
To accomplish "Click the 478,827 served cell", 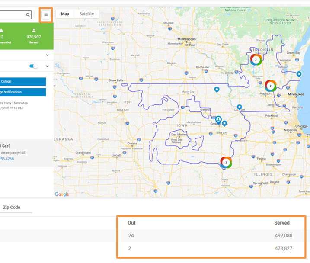I will (x=283, y=248).
